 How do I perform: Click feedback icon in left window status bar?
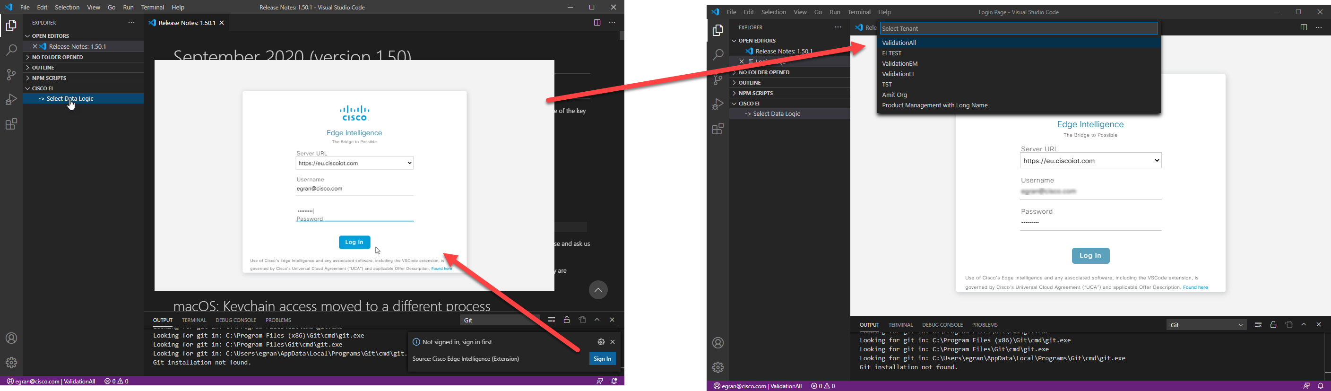[x=600, y=381]
